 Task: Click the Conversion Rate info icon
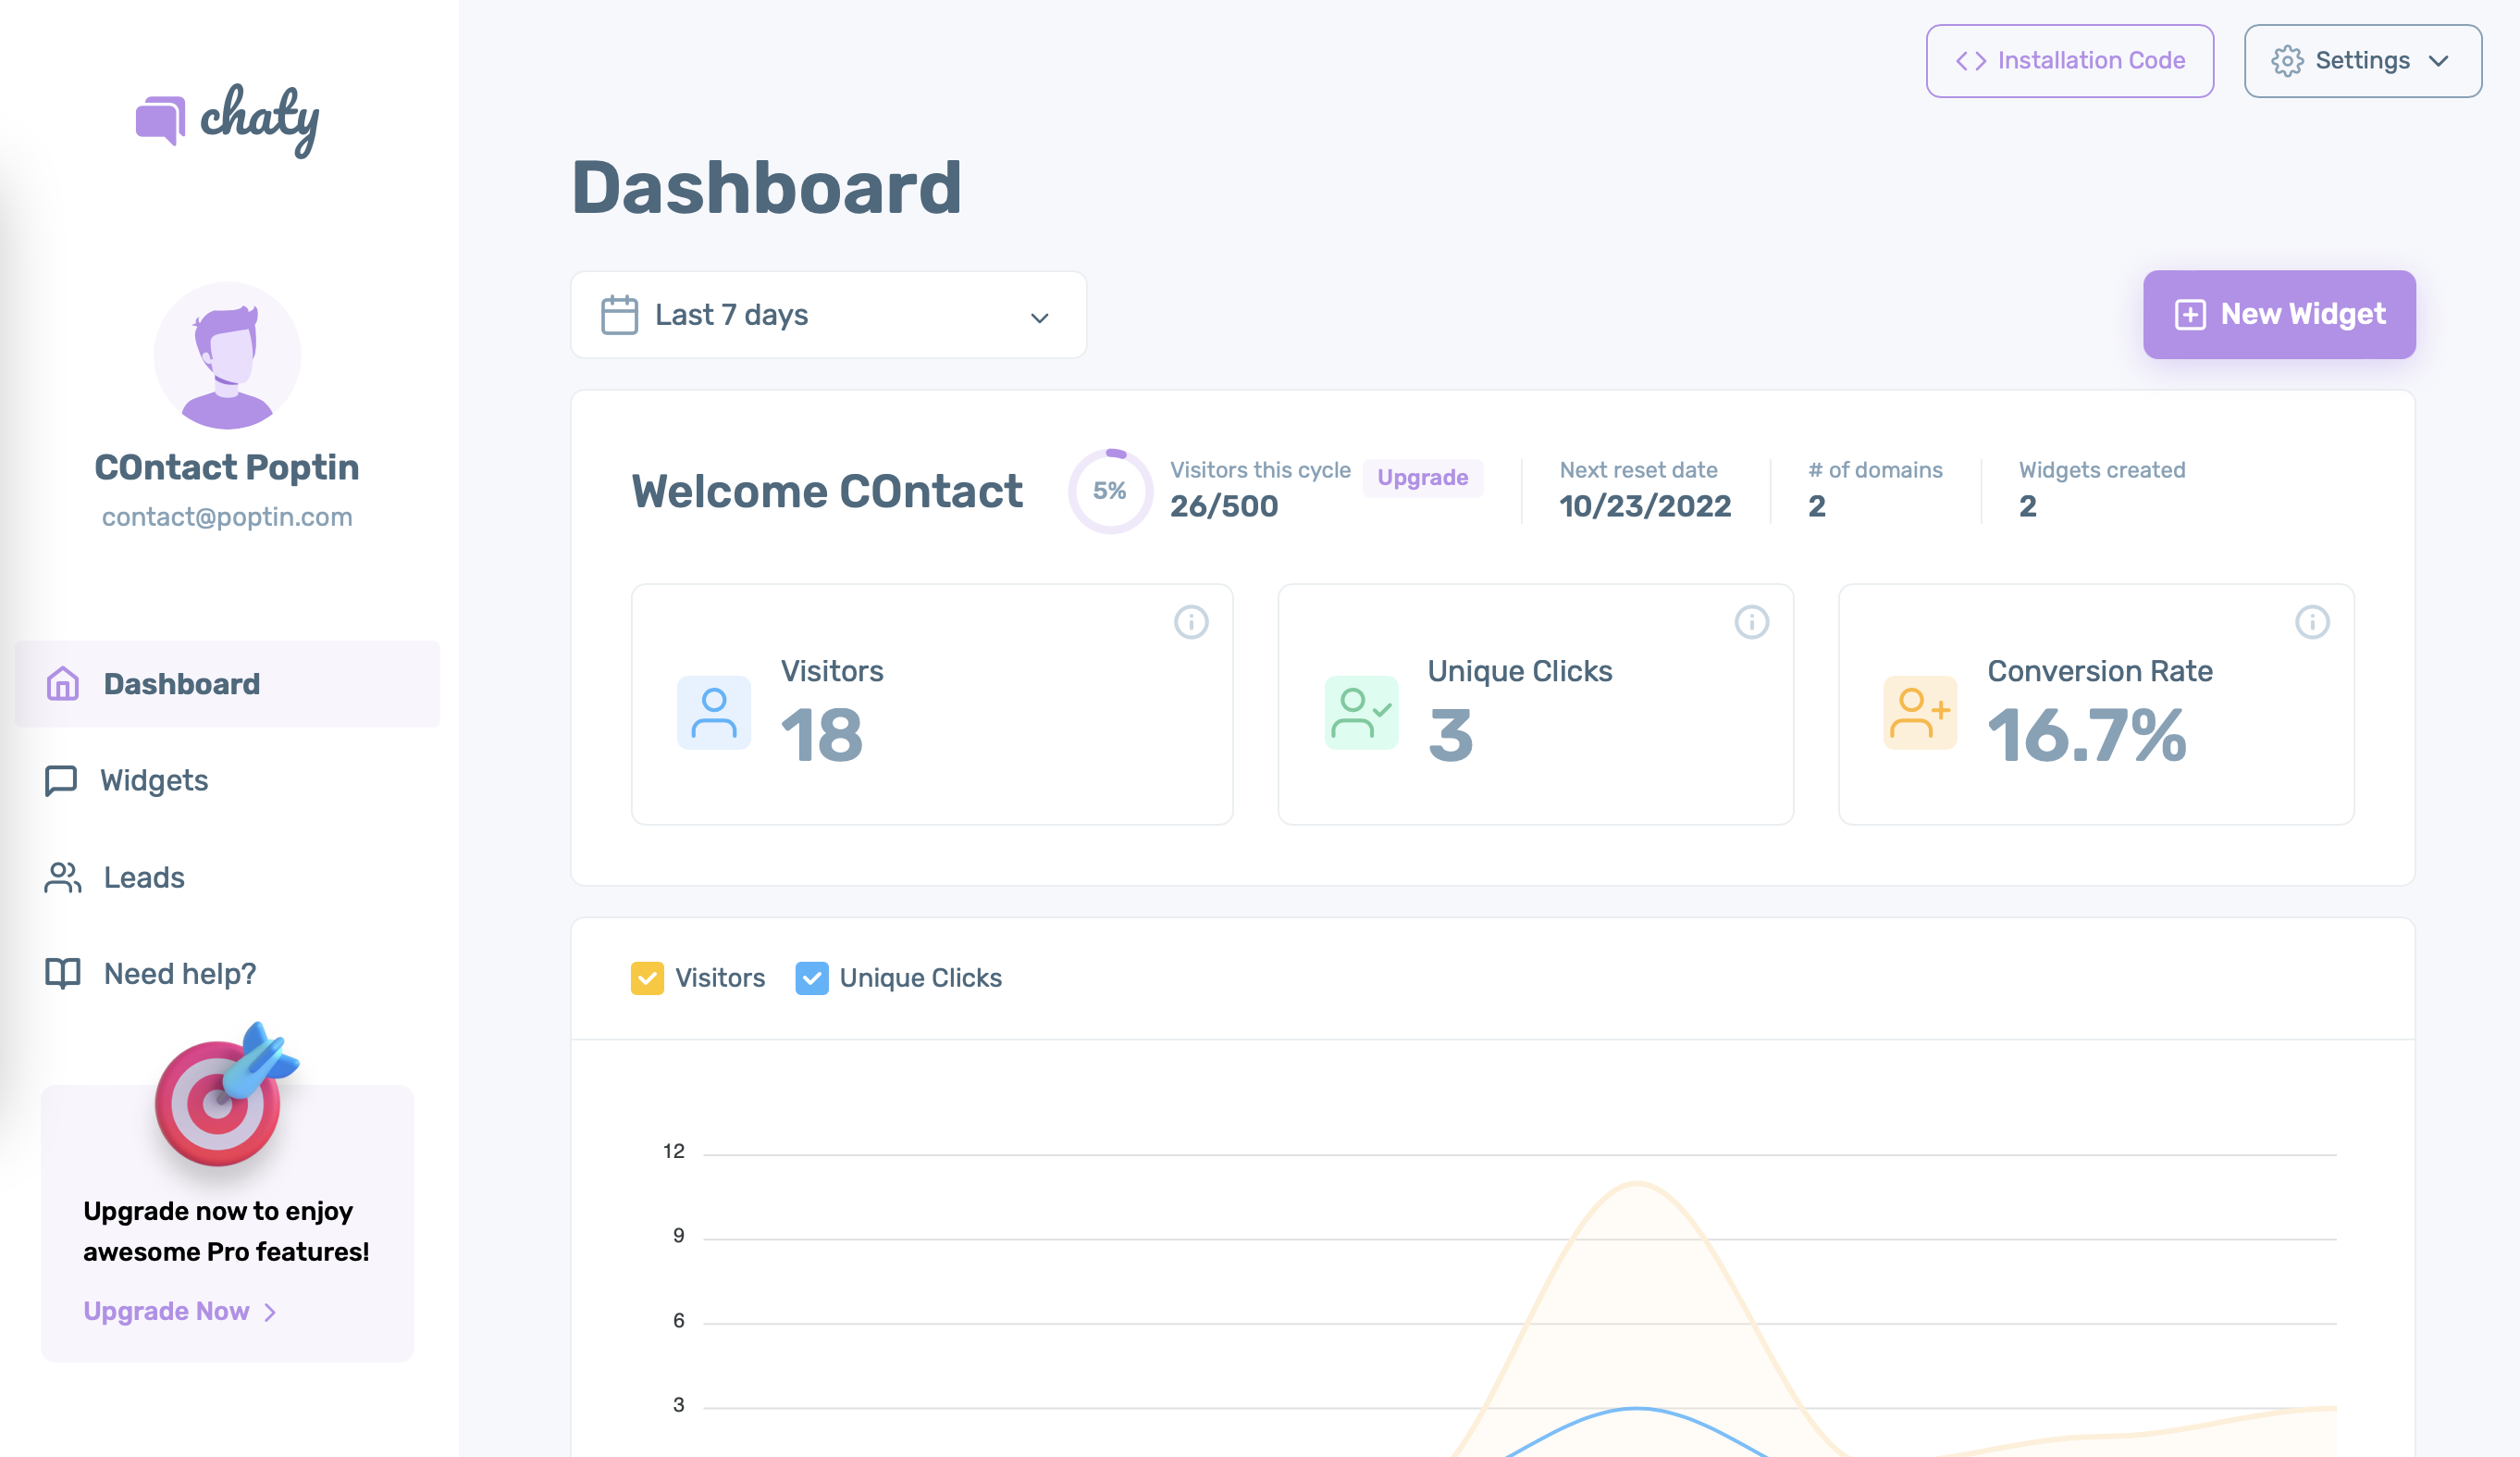point(2312,622)
